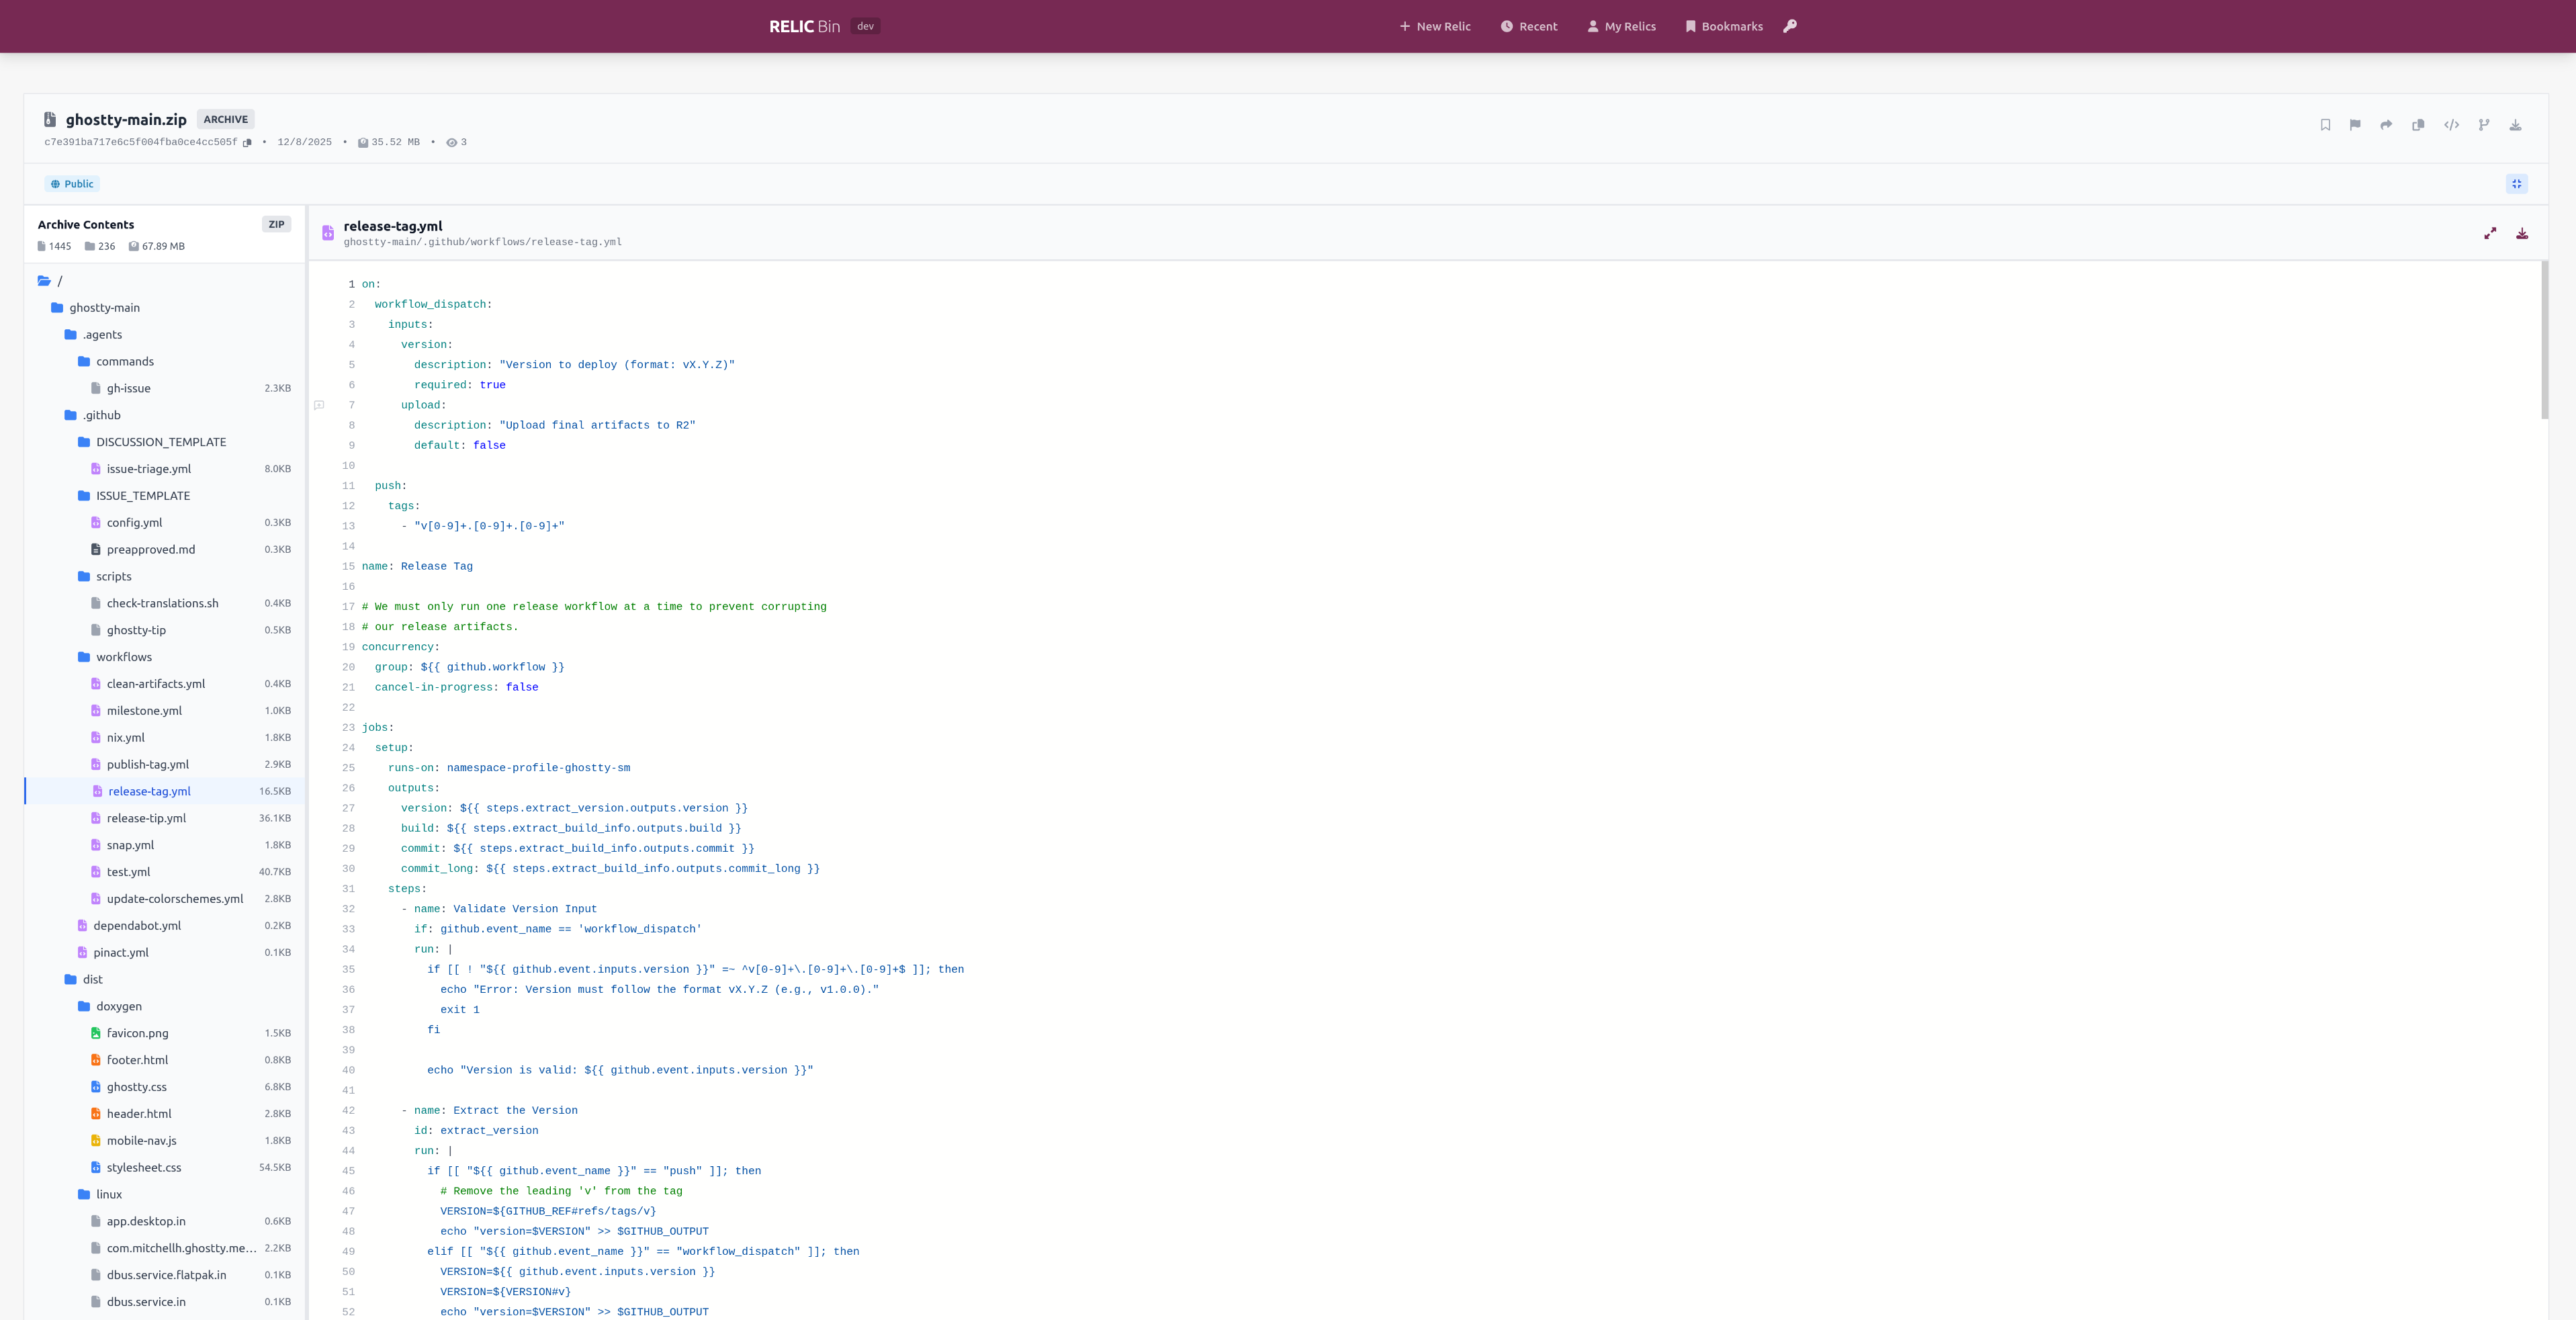Open stylesheet.css
Image resolution: width=2576 pixels, height=1320 pixels.
click(164, 1168)
